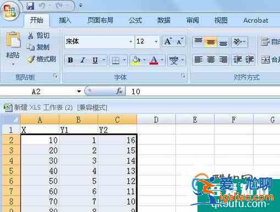280x212 pixels.
Task: Open font dialog launcher in 字体 group
Action: pos(183,76)
